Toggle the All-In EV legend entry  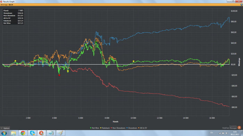pos(143,128)
